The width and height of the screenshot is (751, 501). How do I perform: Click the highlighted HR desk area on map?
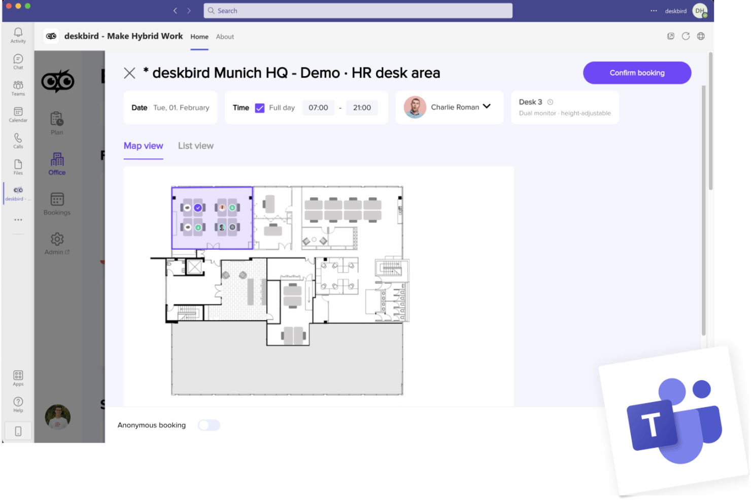click(x=212, y=218)
